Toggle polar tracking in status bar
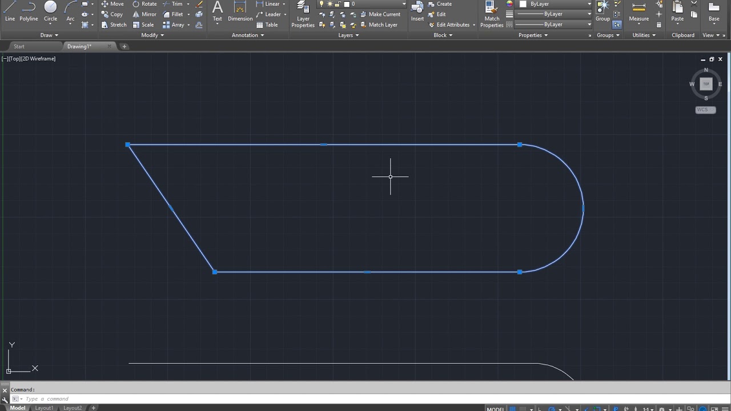Screen dimensions: 731x411 pyautogui.click(x=552, y=408)
